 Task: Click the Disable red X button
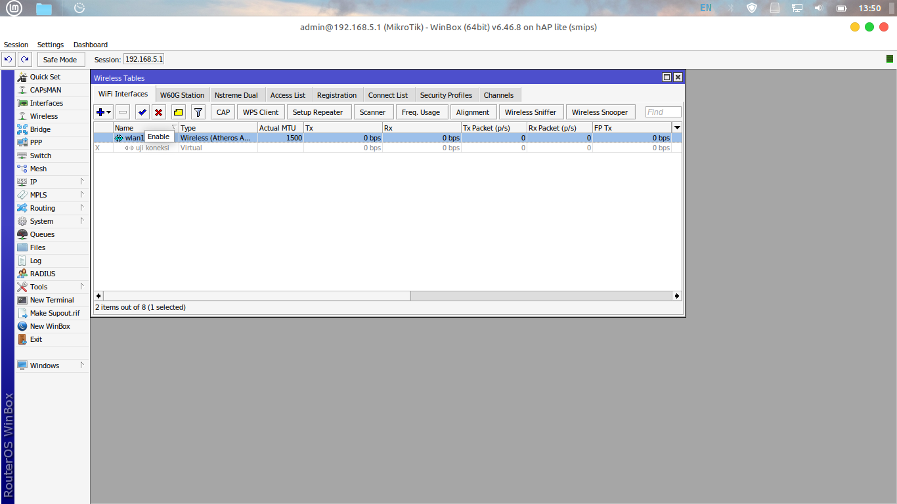(x=158, y=112)
